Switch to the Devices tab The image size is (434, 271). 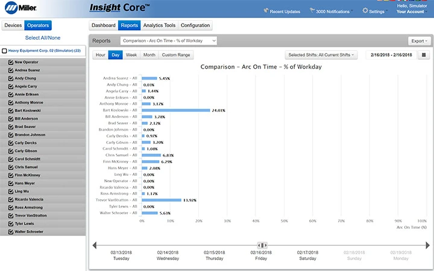tap(13, 25)
